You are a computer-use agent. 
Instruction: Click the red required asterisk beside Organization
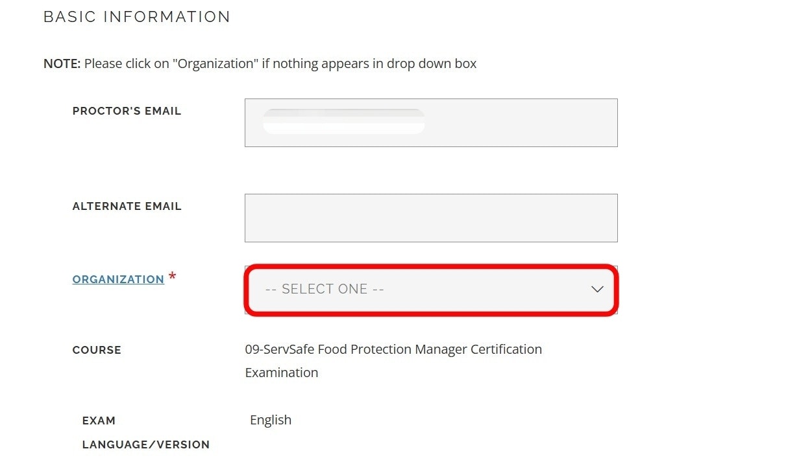(x=172, y=277)
